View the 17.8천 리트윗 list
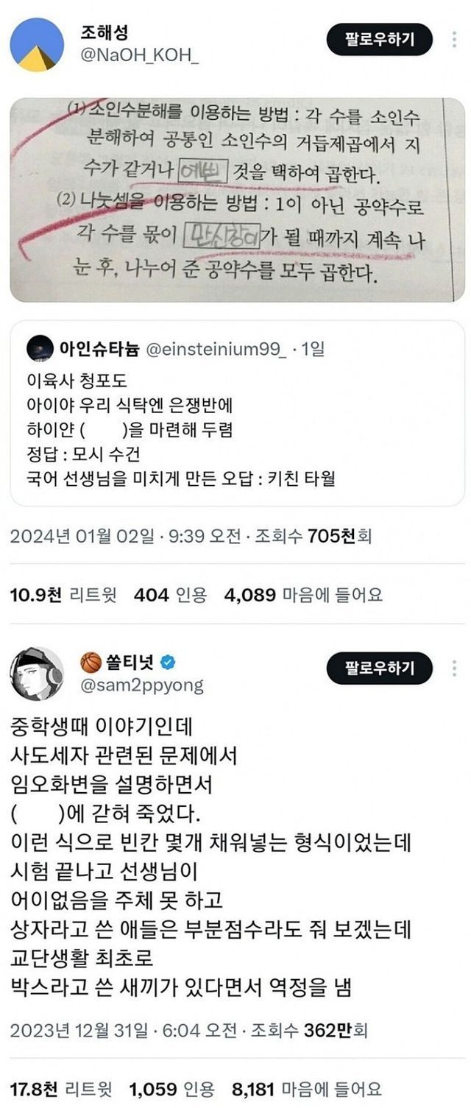The height and width of the screenshot is (1108, 471). (x=62, y=1089)
